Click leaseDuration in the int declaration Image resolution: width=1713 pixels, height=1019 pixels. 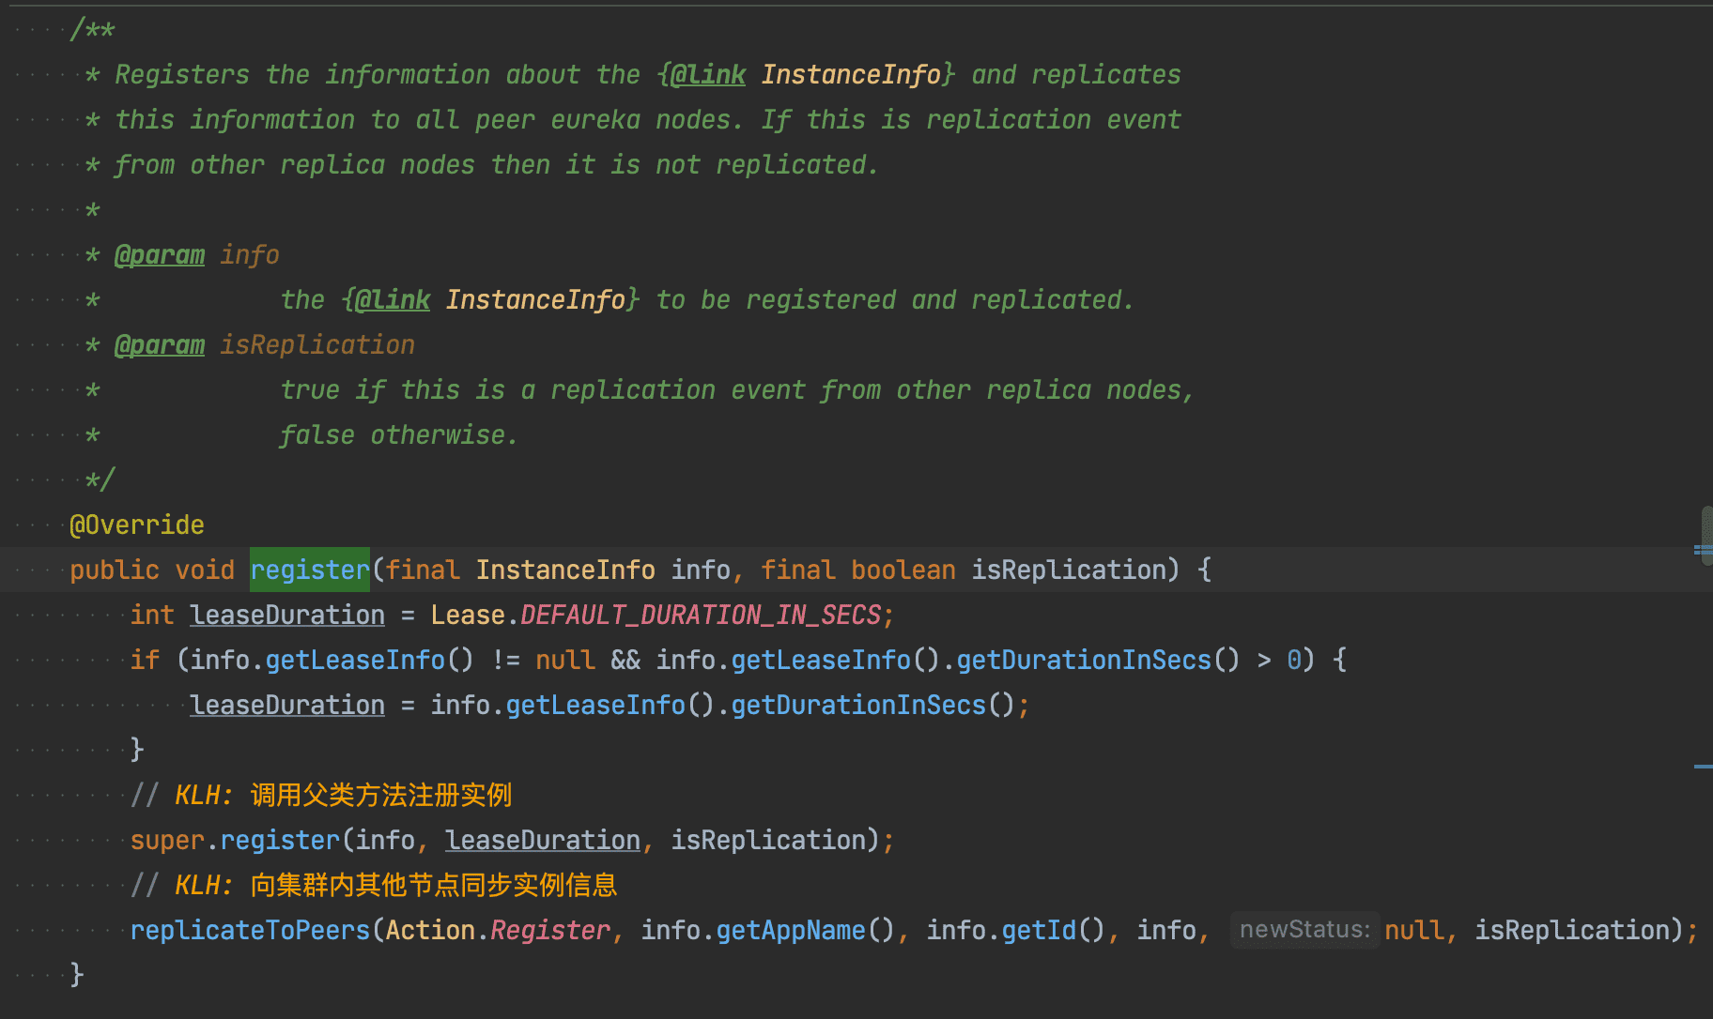click(287, 615)
